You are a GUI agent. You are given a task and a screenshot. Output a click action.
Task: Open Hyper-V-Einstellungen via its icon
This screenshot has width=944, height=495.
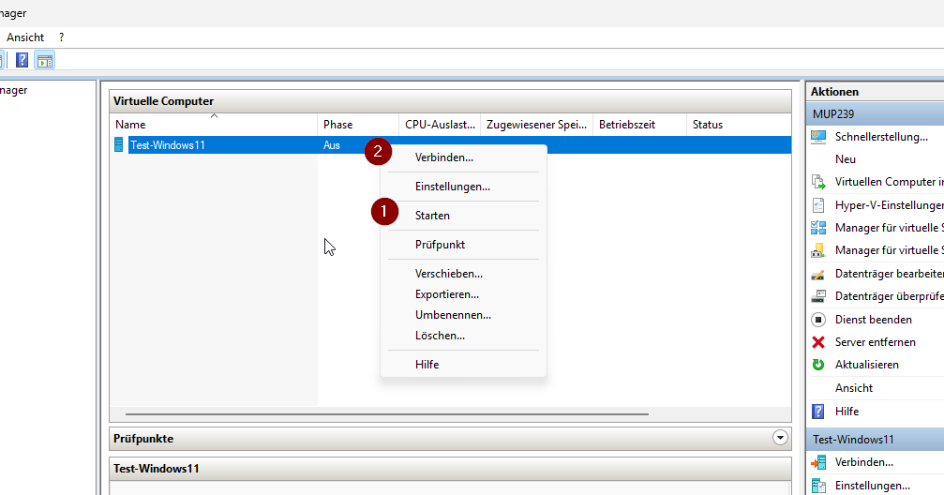click(817, 205)
